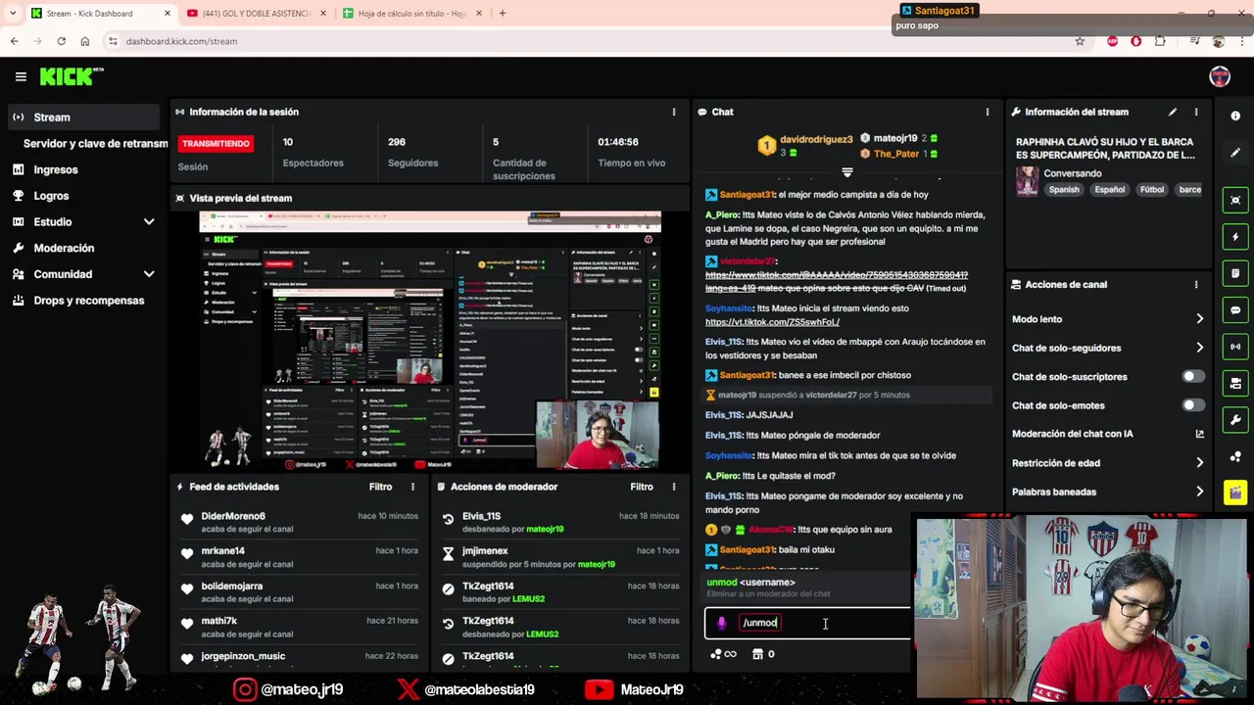1254x705 pixels.
Task: Toggle the broadcast signal icon in the right rail
Action: [1235, 347]
